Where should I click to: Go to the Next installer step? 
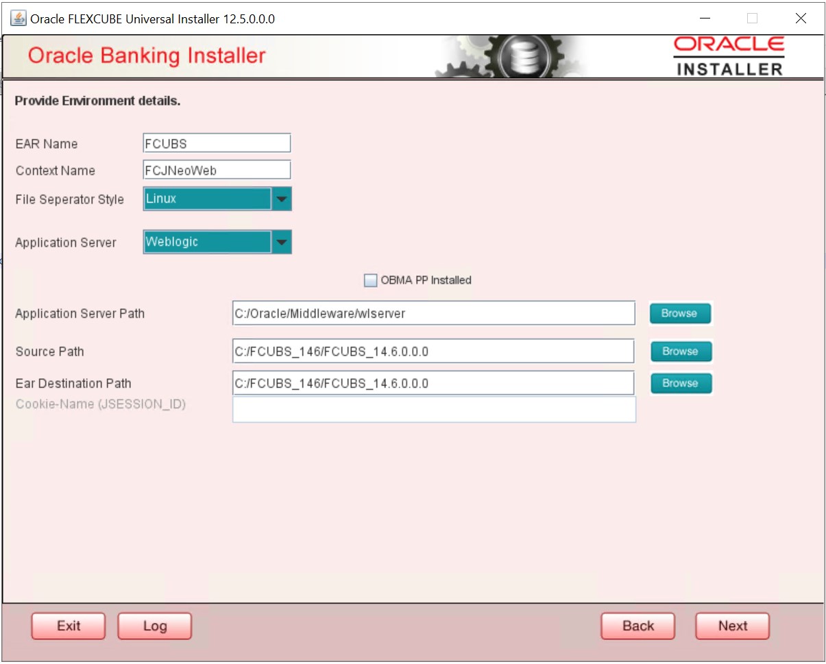[732, 626]
